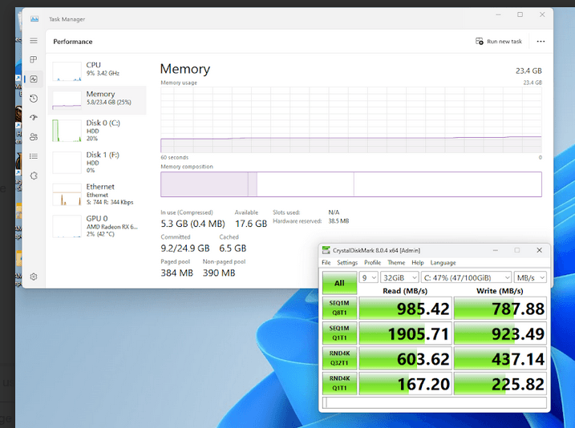Open drive selection dropdown C: 47%
Viewport: 575px width, 428px height.
[x=466, y=278]
